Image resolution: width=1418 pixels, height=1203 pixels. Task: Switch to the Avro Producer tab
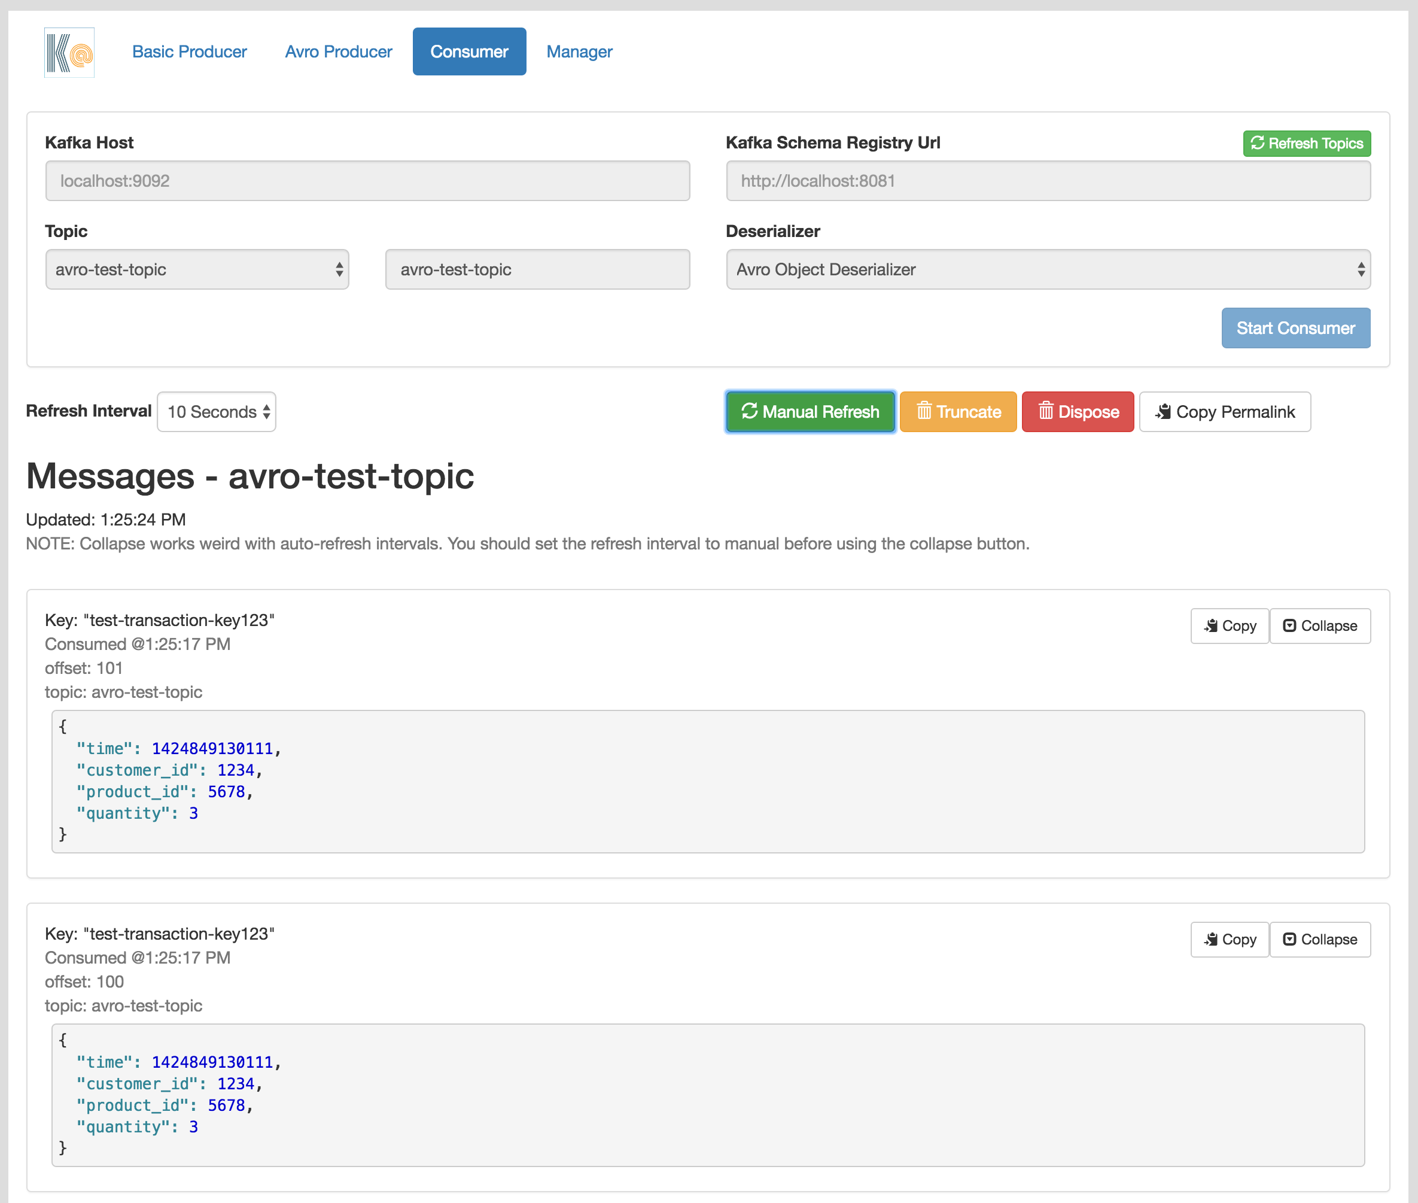[338, 52]
